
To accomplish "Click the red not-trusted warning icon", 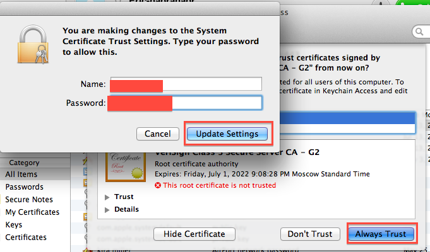I will pos(158,186).
